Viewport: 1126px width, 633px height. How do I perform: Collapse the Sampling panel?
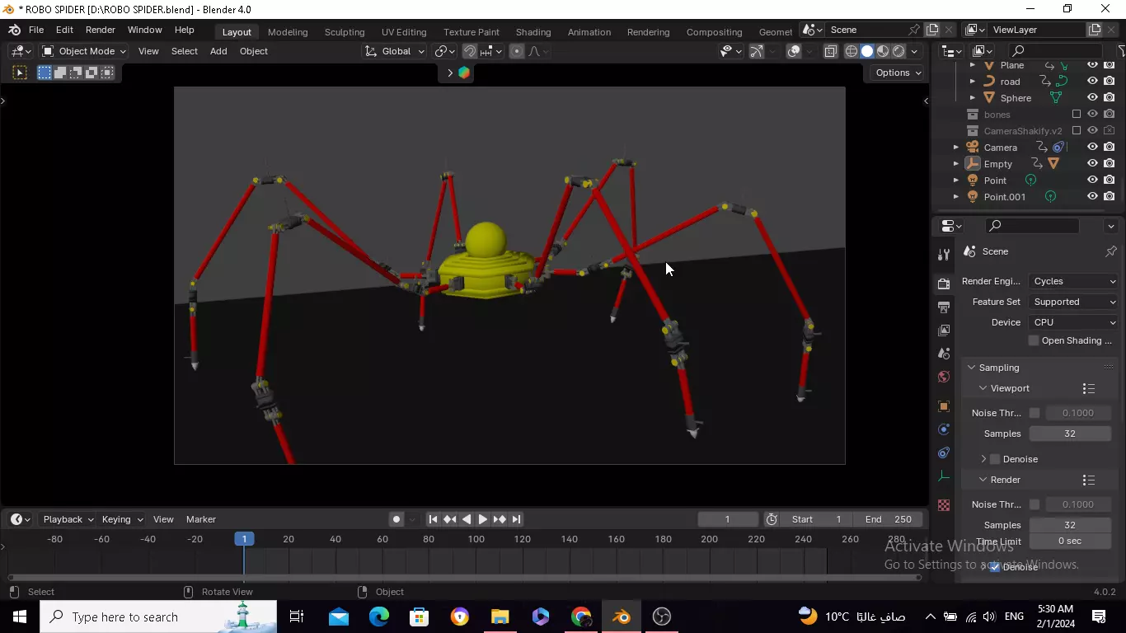(972, 368)
